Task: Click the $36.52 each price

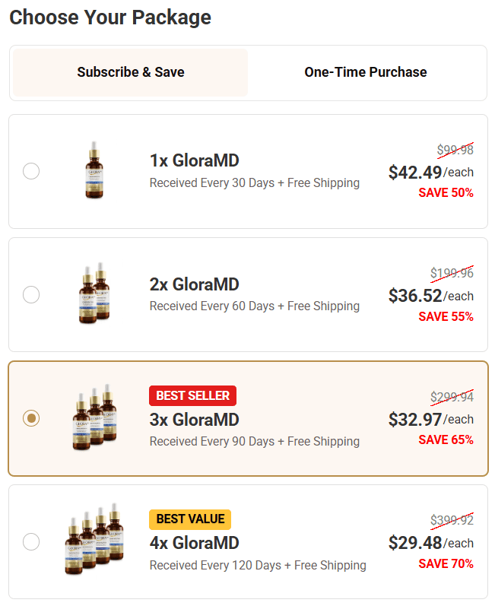Action: pyautogui.click(x=431, y=296)
